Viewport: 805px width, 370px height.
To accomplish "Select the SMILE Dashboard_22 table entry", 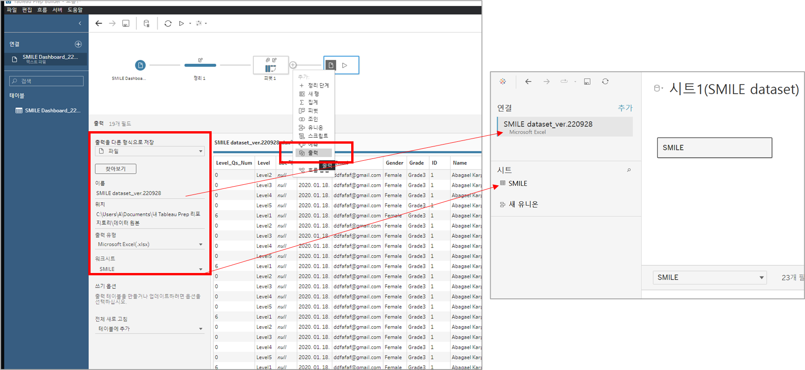I will 48,111.
